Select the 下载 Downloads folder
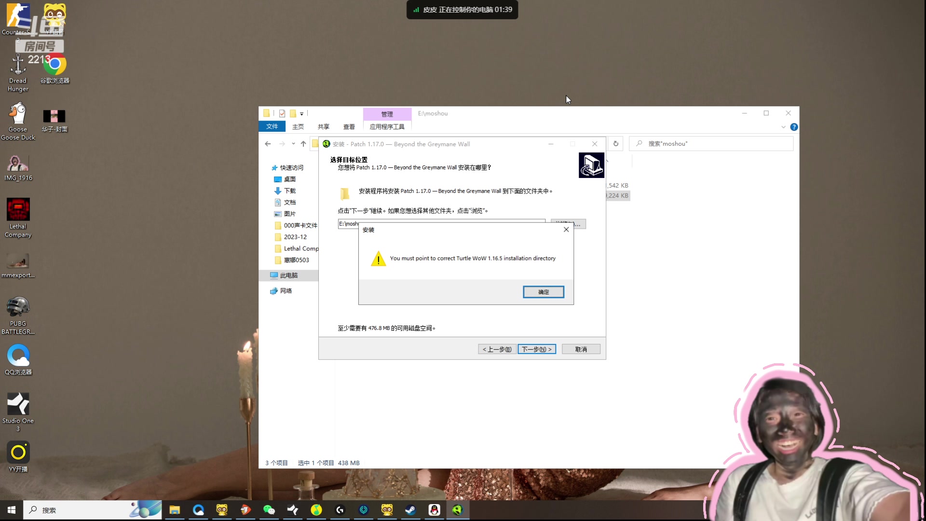 (290, 190)
